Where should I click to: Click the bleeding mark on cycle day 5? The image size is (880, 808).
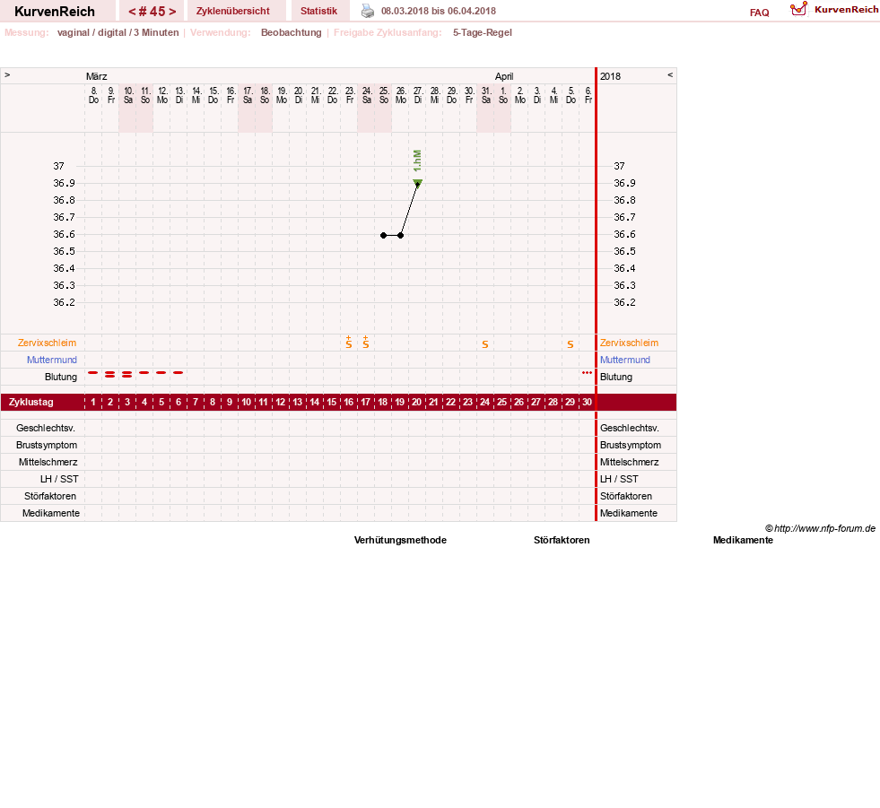[x=161, y=372]
